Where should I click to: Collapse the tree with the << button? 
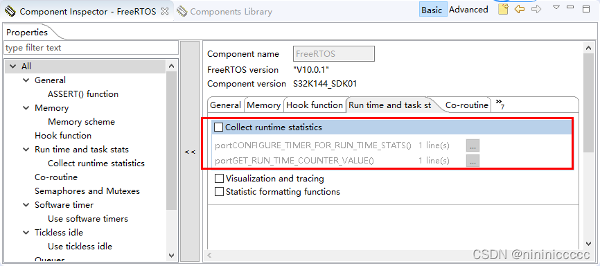[190, 152]
